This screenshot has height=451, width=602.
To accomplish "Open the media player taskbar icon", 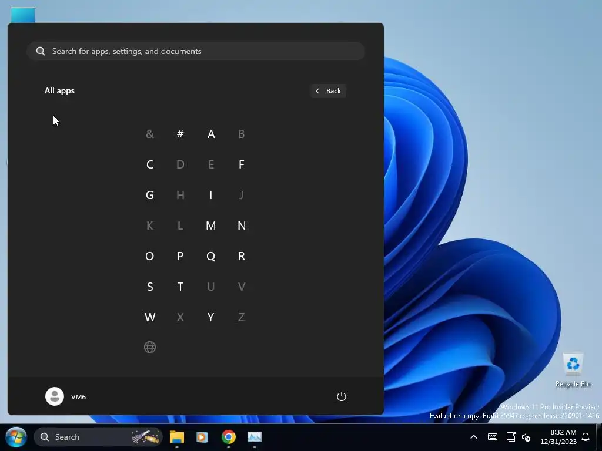I will tap(202, 437).
